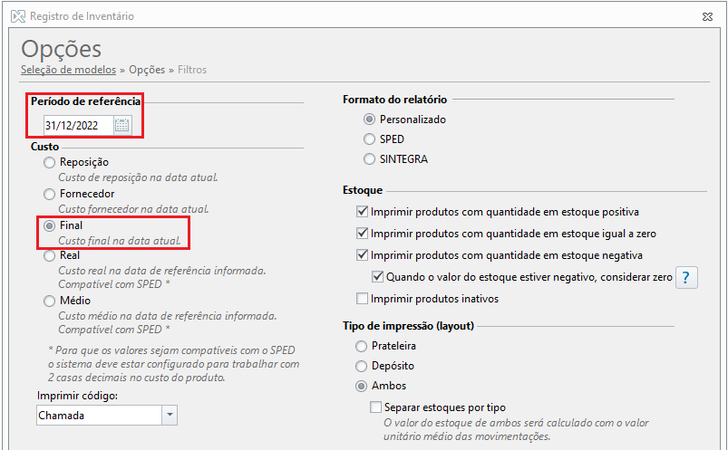728x450 pixels.
Task: Uncheck printing products with zero stock
Action: (x=362, y=234)
